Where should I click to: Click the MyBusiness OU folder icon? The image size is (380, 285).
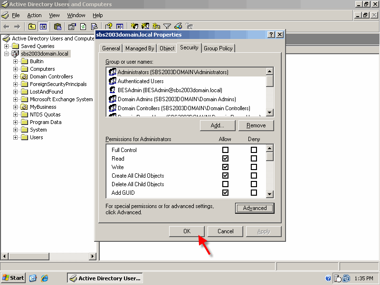click(x=24, y=107)
